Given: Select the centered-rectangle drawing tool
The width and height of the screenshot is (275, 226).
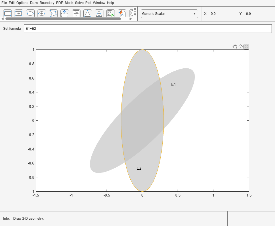Looking at the screenshot, I should point(19,13).
